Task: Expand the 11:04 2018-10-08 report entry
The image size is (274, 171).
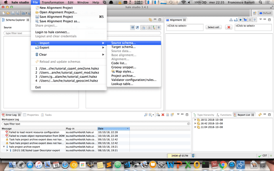Action: 195,128
